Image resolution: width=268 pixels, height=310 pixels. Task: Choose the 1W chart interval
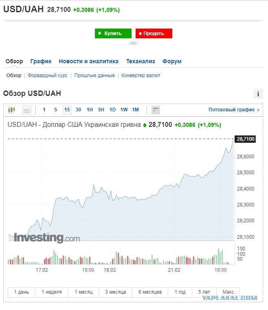(124, 110)
